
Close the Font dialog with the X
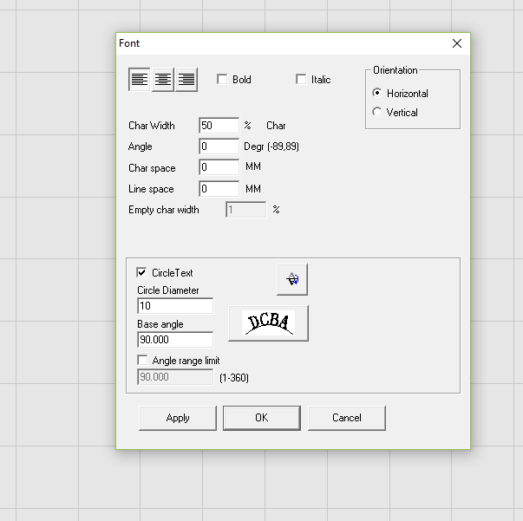pos(457,43)
